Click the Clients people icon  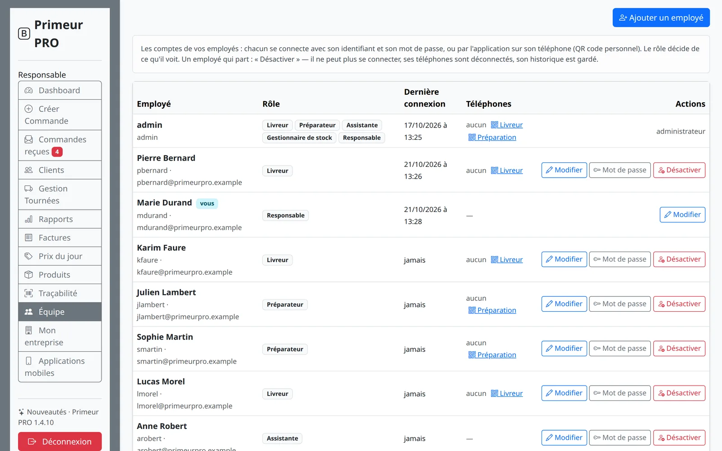click(28, 170)
